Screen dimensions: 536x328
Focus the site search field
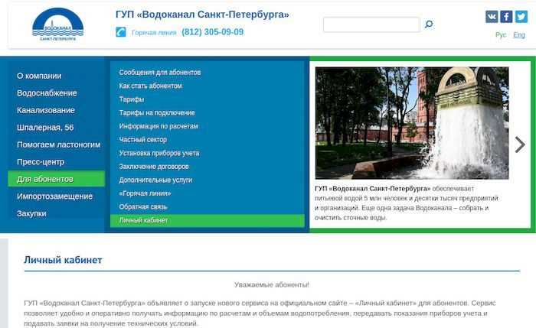tap(371, 24)
